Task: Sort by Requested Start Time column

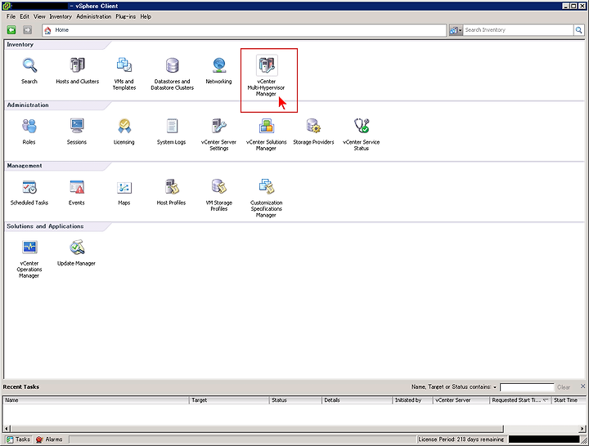Action: (520, 400)
